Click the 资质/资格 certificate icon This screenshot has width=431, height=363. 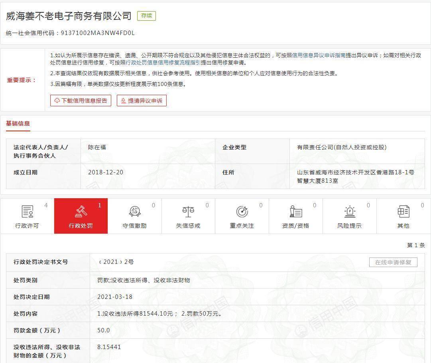pyautogui.click(x=295, y=211)
